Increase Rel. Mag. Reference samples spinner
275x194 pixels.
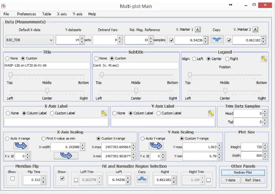[x=151, y=38]
